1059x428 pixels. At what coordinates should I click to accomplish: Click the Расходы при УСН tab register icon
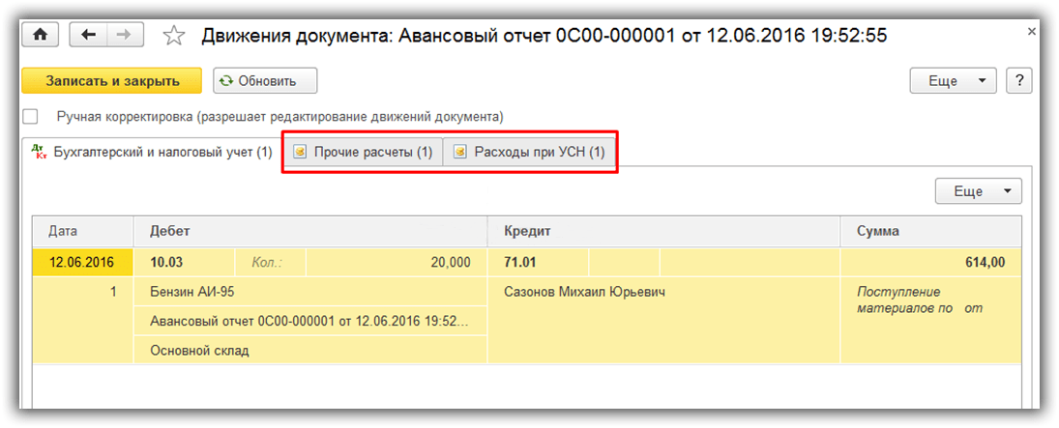pos(459,153)
